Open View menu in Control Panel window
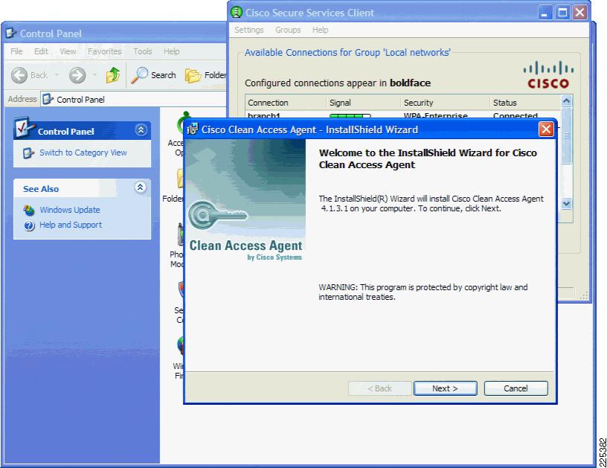The height and width of the screenshot is (468, 607). [x=68, y=51]
